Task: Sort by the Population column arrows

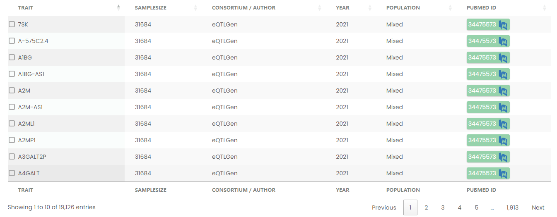Action: point(450,8)
